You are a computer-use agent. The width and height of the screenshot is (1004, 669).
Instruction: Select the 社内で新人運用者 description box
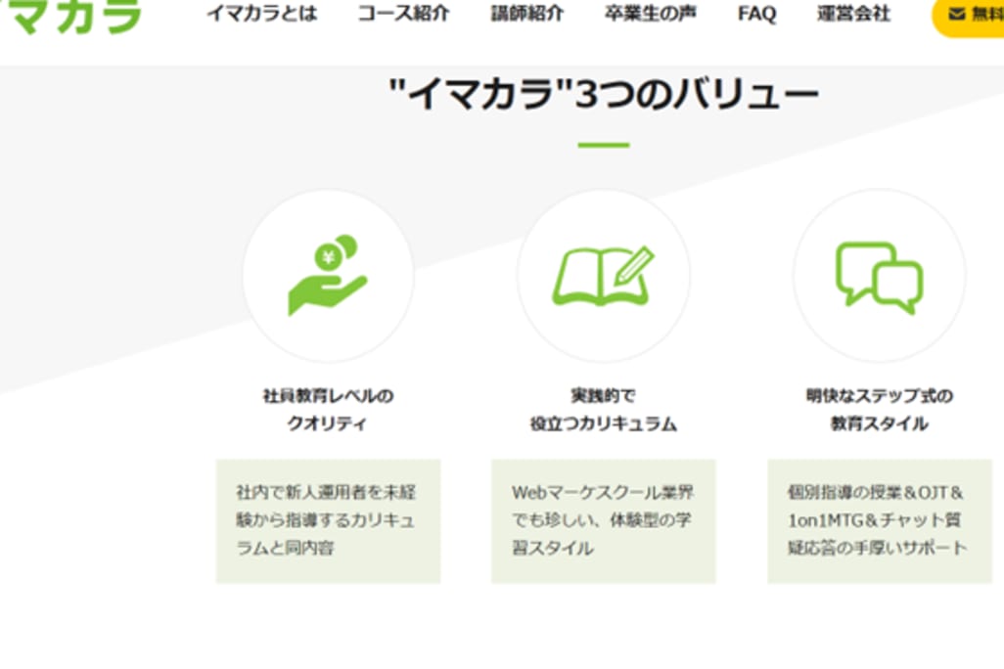pyautogui.click(x=328, y=520)
